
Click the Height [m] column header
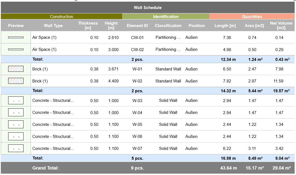111,25
